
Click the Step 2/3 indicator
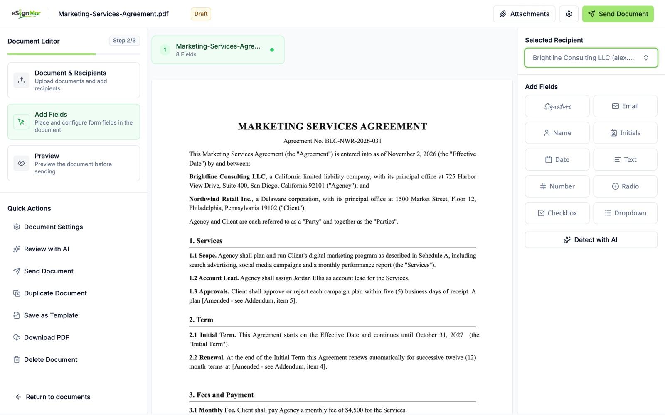[x=124, y=41]
